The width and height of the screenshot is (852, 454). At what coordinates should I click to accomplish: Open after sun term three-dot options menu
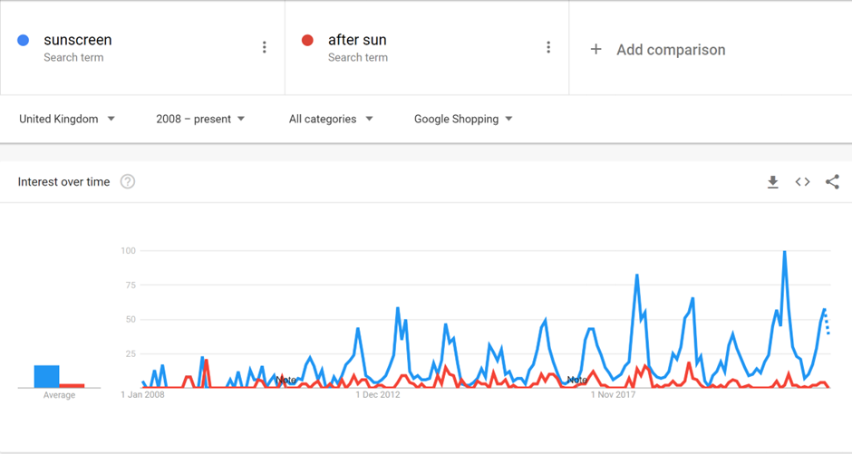pos(548,47)
